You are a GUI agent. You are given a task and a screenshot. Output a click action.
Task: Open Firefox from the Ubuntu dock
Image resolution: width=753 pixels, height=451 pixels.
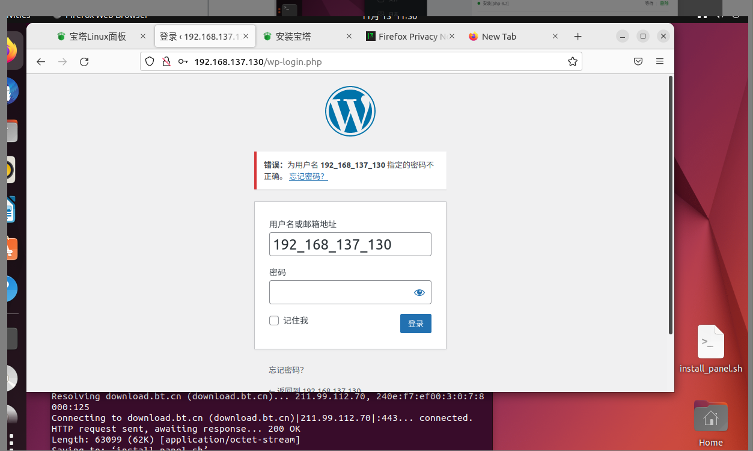click(x=12, y=51)
